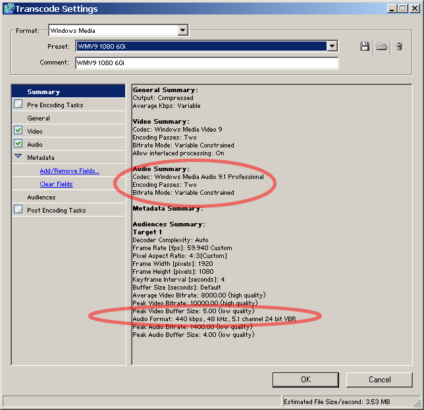Click the 'Peak Video Bitrate: 10000.00' line
This screenshot has height=410, width=424.
click(x=195, y=303)
